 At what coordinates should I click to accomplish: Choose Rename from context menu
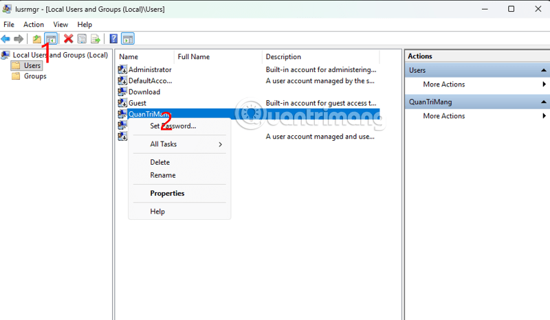(179, 175)
